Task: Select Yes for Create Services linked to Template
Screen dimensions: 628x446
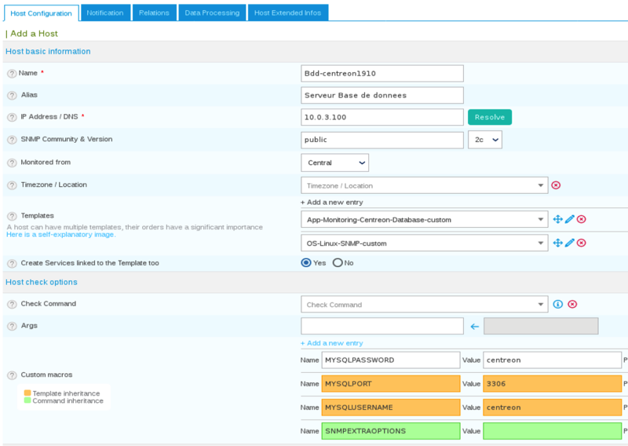Action: pyautogui.click(x=306, y=263)
